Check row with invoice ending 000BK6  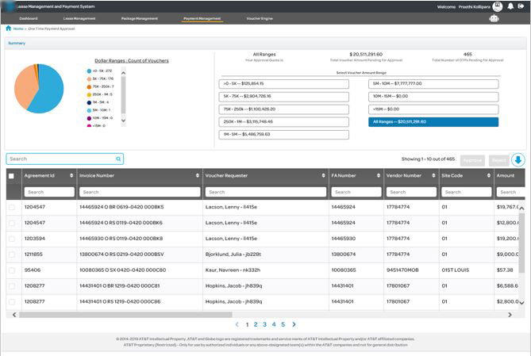pyautogui.click(x=12, y=223)
